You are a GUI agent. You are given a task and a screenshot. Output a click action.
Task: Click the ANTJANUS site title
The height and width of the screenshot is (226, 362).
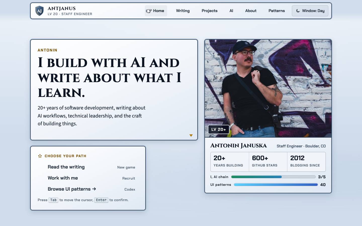[62, 9]
